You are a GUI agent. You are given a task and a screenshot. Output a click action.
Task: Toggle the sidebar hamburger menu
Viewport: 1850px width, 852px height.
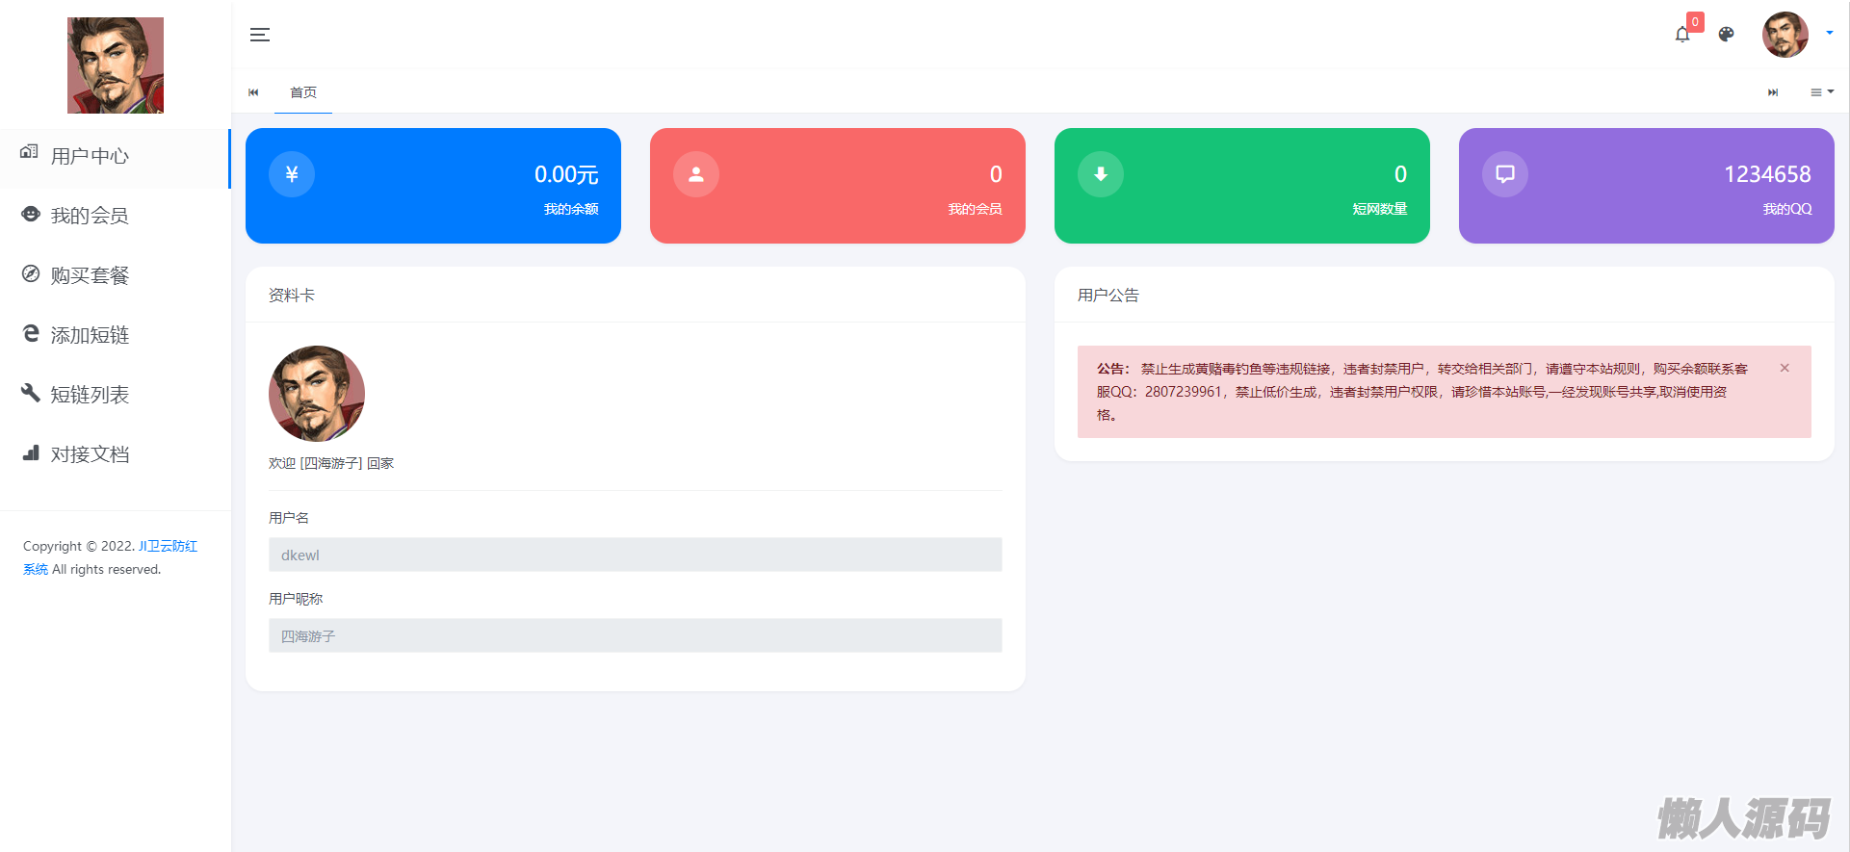(x=260, y=35)
